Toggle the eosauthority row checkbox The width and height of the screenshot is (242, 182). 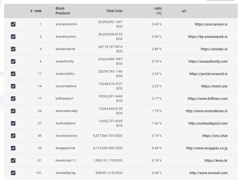pos(13,61)
